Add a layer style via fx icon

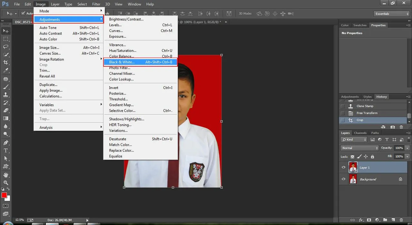coord(361,220)
